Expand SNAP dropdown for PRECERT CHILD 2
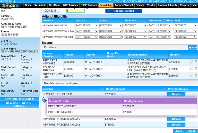This screenshot has height=133, width=198. (x=160, y=37)
